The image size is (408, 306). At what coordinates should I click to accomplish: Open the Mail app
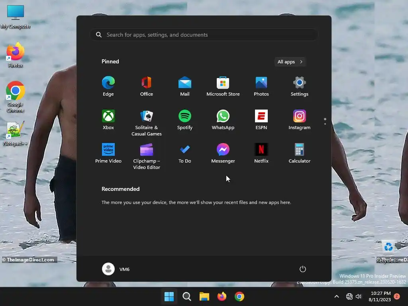185,86
